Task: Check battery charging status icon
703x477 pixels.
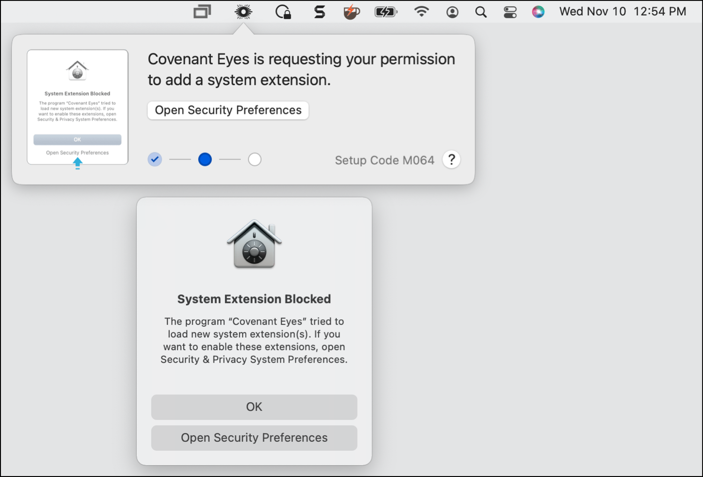Action: tap(386, 12)
